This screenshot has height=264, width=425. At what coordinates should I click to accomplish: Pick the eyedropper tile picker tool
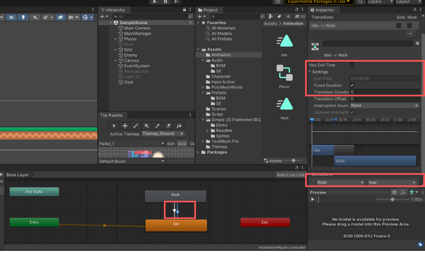point(157,126)
